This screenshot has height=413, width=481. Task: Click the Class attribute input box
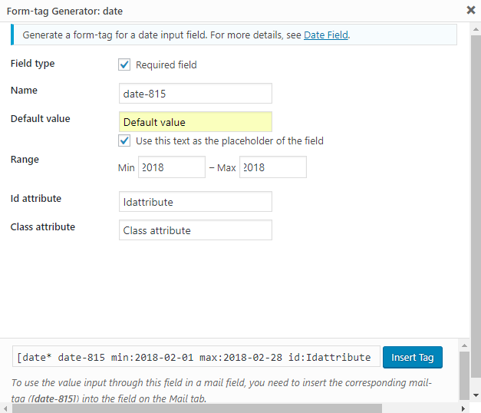[x=195, y=230]
